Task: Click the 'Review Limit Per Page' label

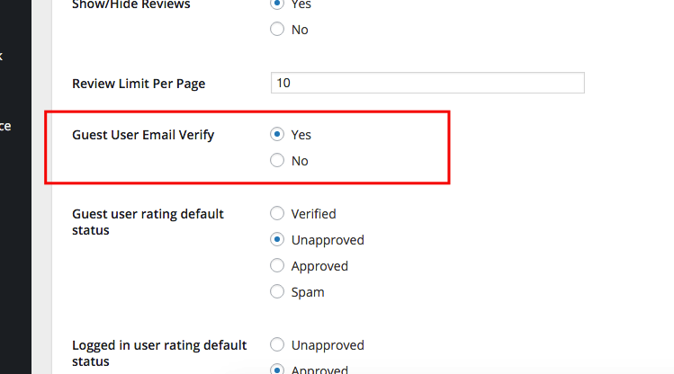Action: coord(139,84)
